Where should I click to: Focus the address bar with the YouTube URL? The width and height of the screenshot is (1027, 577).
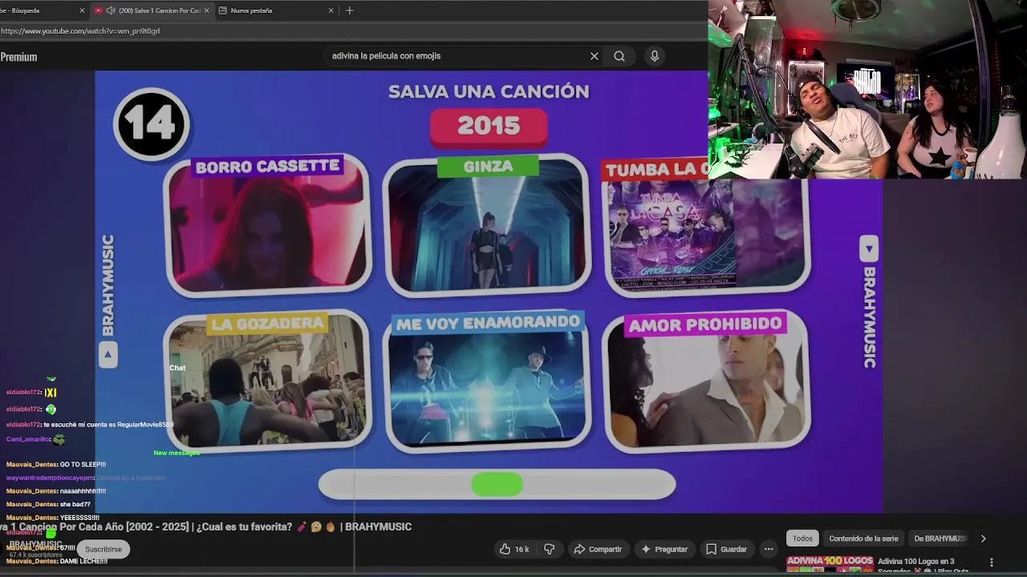(x=353, y=31)
